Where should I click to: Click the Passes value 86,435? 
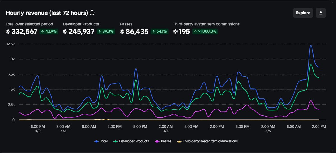click(x=137, y=32)
